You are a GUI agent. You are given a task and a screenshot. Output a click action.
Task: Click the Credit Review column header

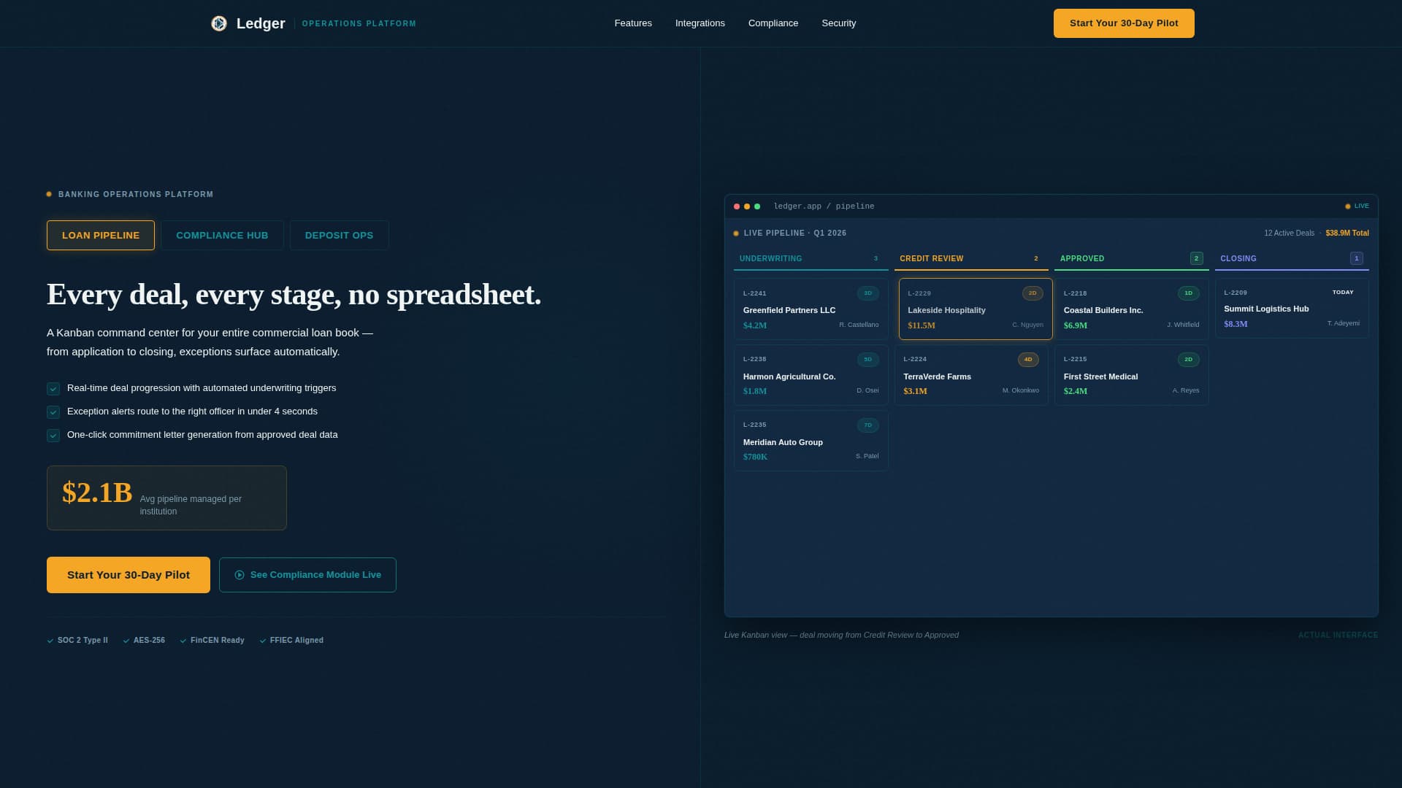pyautogui.click(x=971, y=259)
